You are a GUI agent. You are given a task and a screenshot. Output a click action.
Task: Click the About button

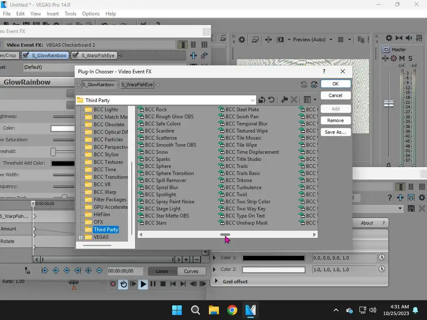367,223
